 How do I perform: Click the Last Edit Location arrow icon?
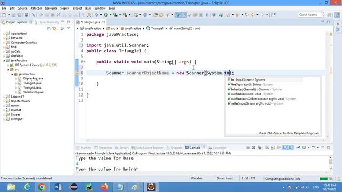(247, 15)
